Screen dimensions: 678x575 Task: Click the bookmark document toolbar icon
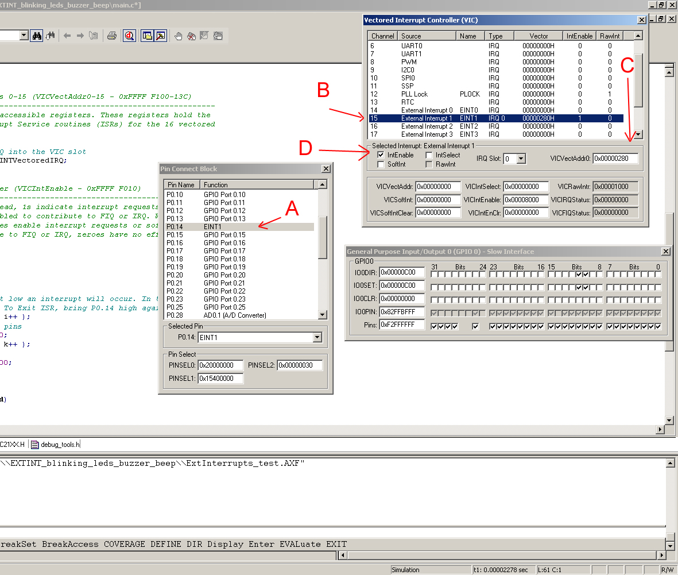coord(93,36)
